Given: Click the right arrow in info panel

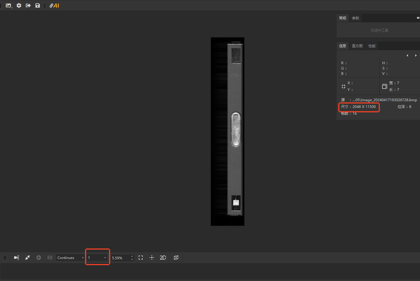Looking at the screenshot, I should (416, 55).
